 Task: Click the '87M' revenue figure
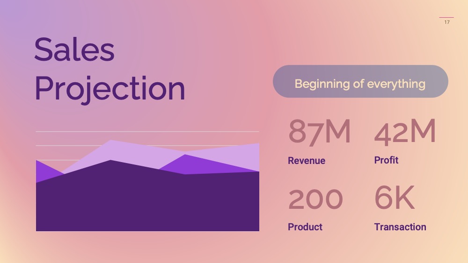pos(319,132)
